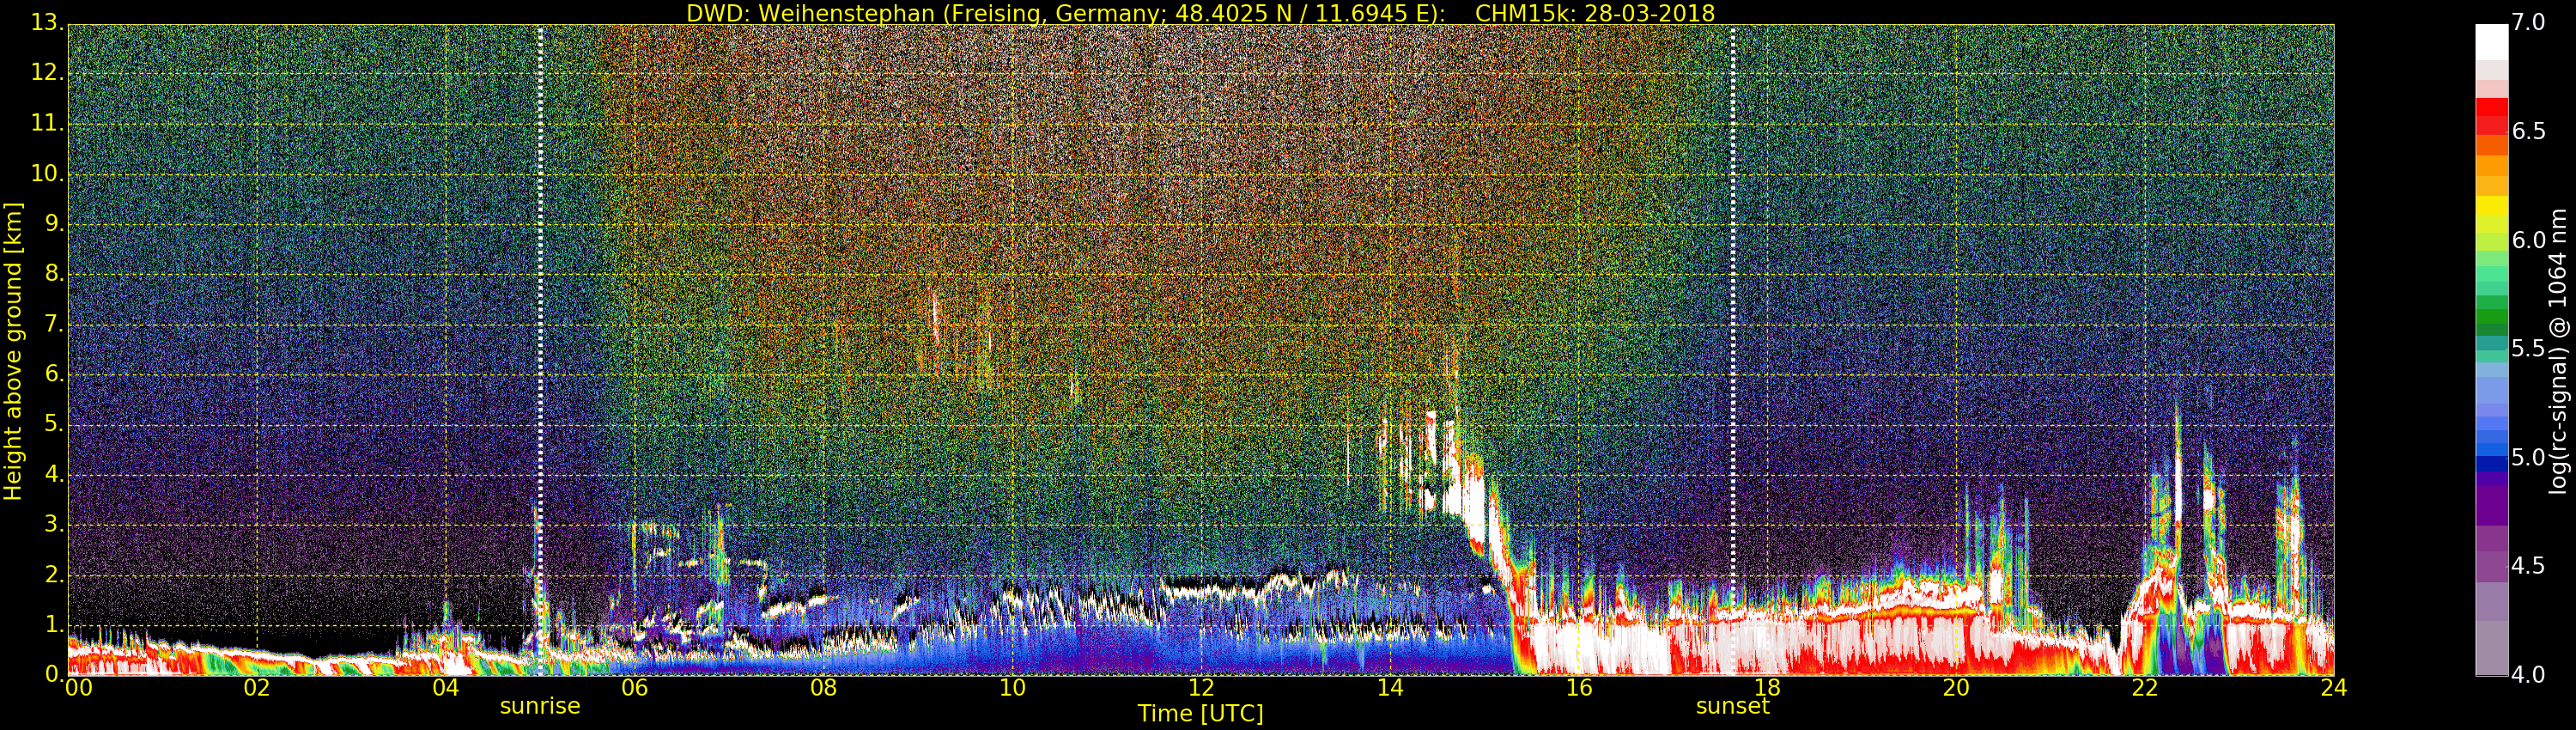Click the "12" time axis tick label
The width and height of the screenshot is (2576, 730).
tap(1201, 688)
